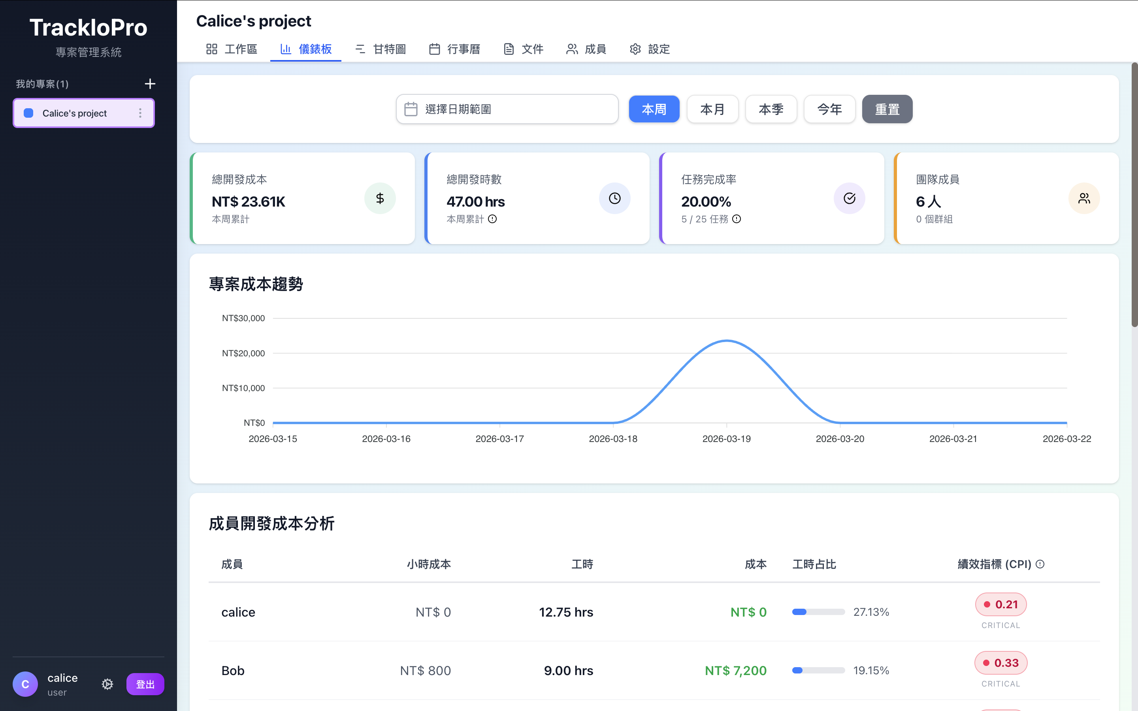The image size is (1138, 711).
Task: Open the 工作區 workspace icon in the nav
Action: (x=212, y=49)
